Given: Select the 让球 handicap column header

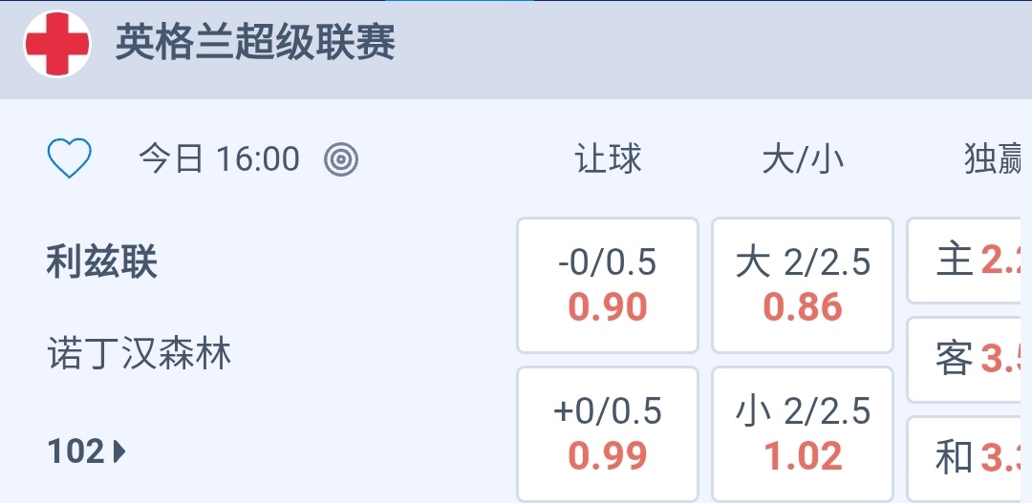Looking at the screenshot, I should click(x=608, y=159).
